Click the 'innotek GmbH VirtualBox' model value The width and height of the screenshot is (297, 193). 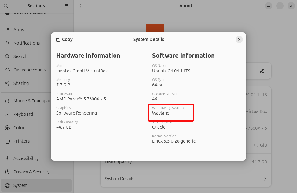point(82,71)
